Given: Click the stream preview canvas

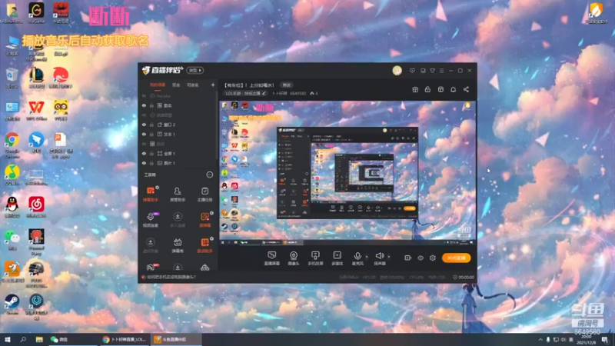Looking at the screenshot, I should (x=347, y=173).
